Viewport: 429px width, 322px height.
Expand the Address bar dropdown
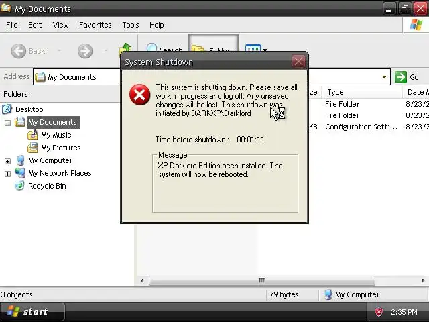tap(384, 77)
